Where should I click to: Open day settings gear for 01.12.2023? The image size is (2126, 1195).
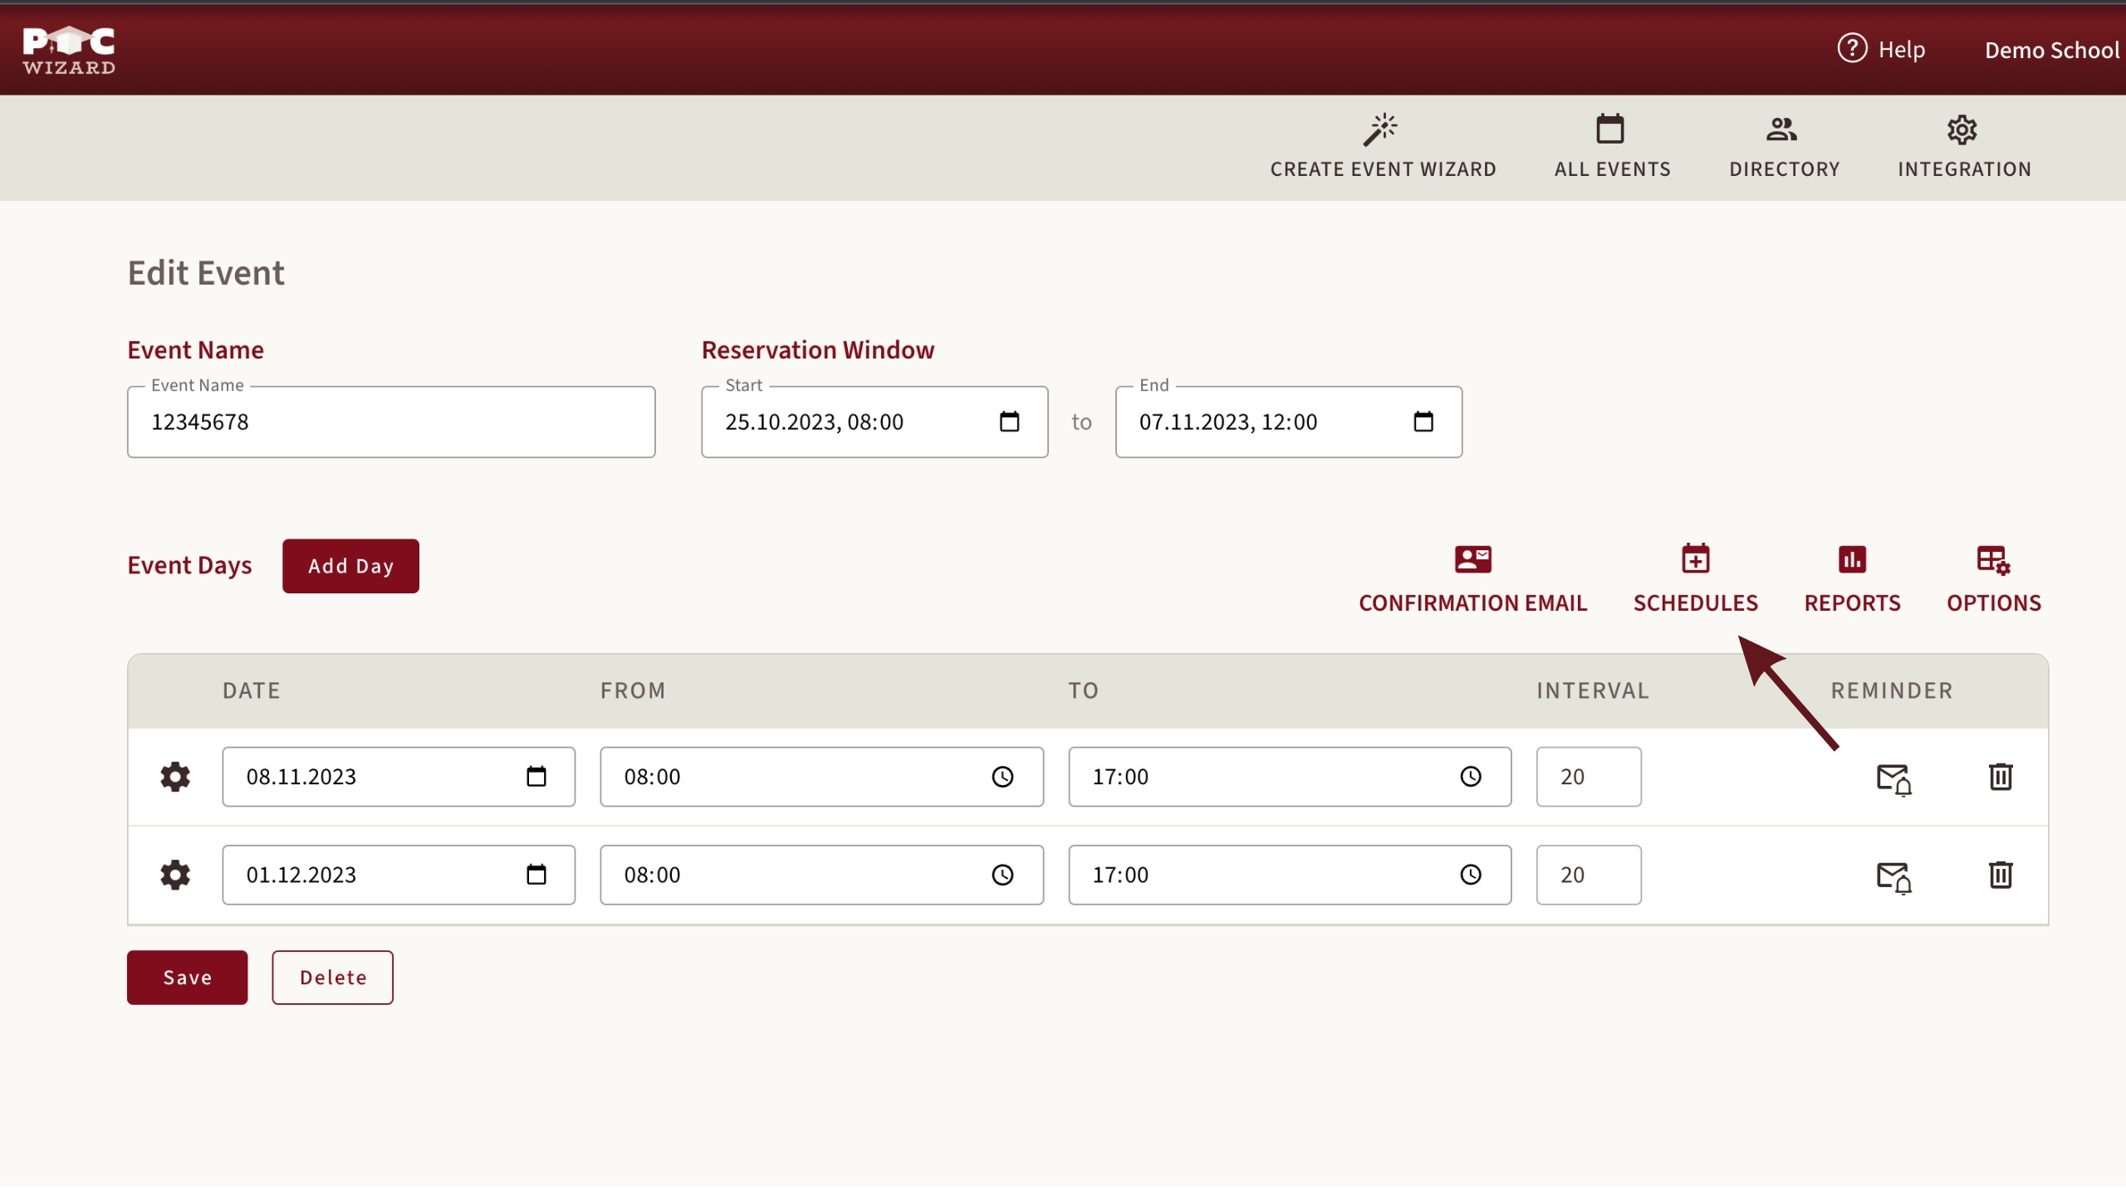(175, 875)
